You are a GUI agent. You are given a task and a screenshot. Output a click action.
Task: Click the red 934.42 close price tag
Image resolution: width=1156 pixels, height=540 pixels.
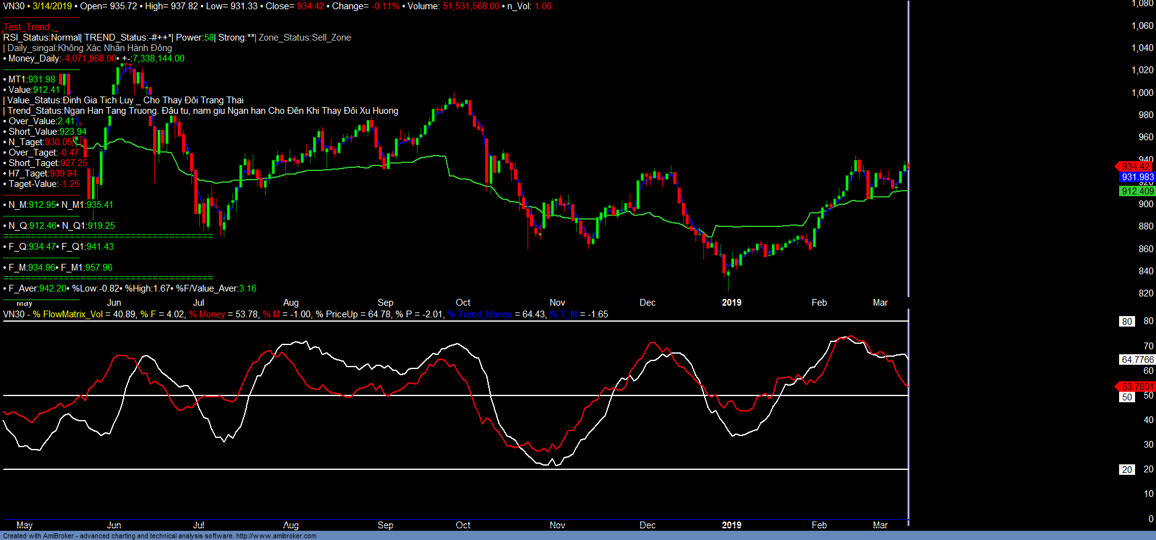tap(1135, 167)
